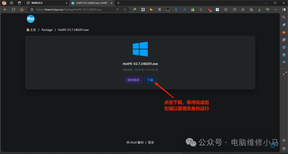Open the extensions puzzle icon
The height and width of the screenshot is (154, 288).
226,10
